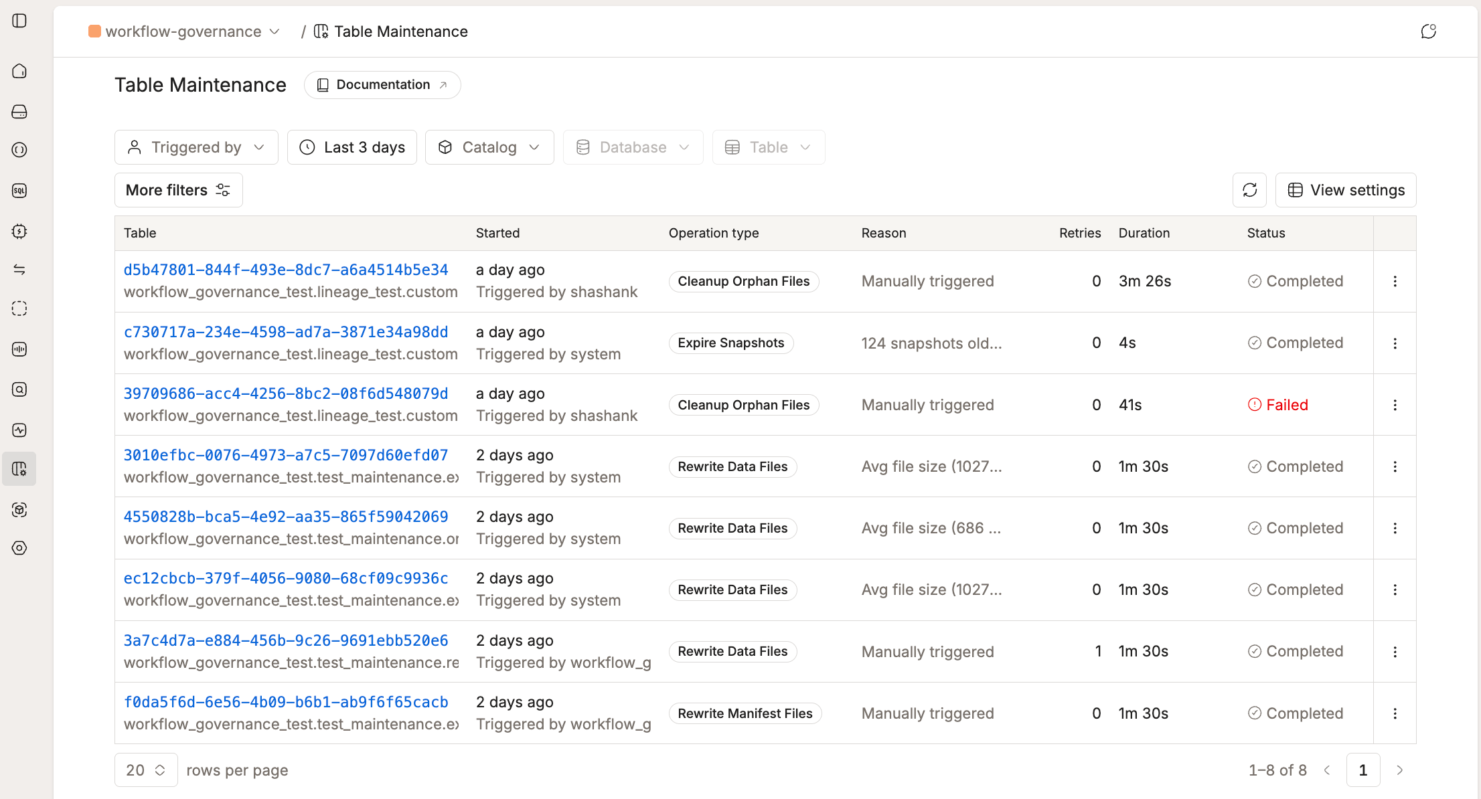The width and height of the screenshot is (1481, 799).
Task: Change the rows per page selector
Action: point(146,770)
